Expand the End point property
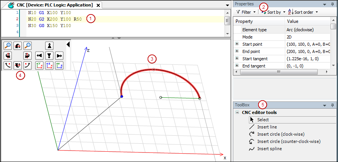Viewport: 338px width, 162px height. [x=237, y=51]
